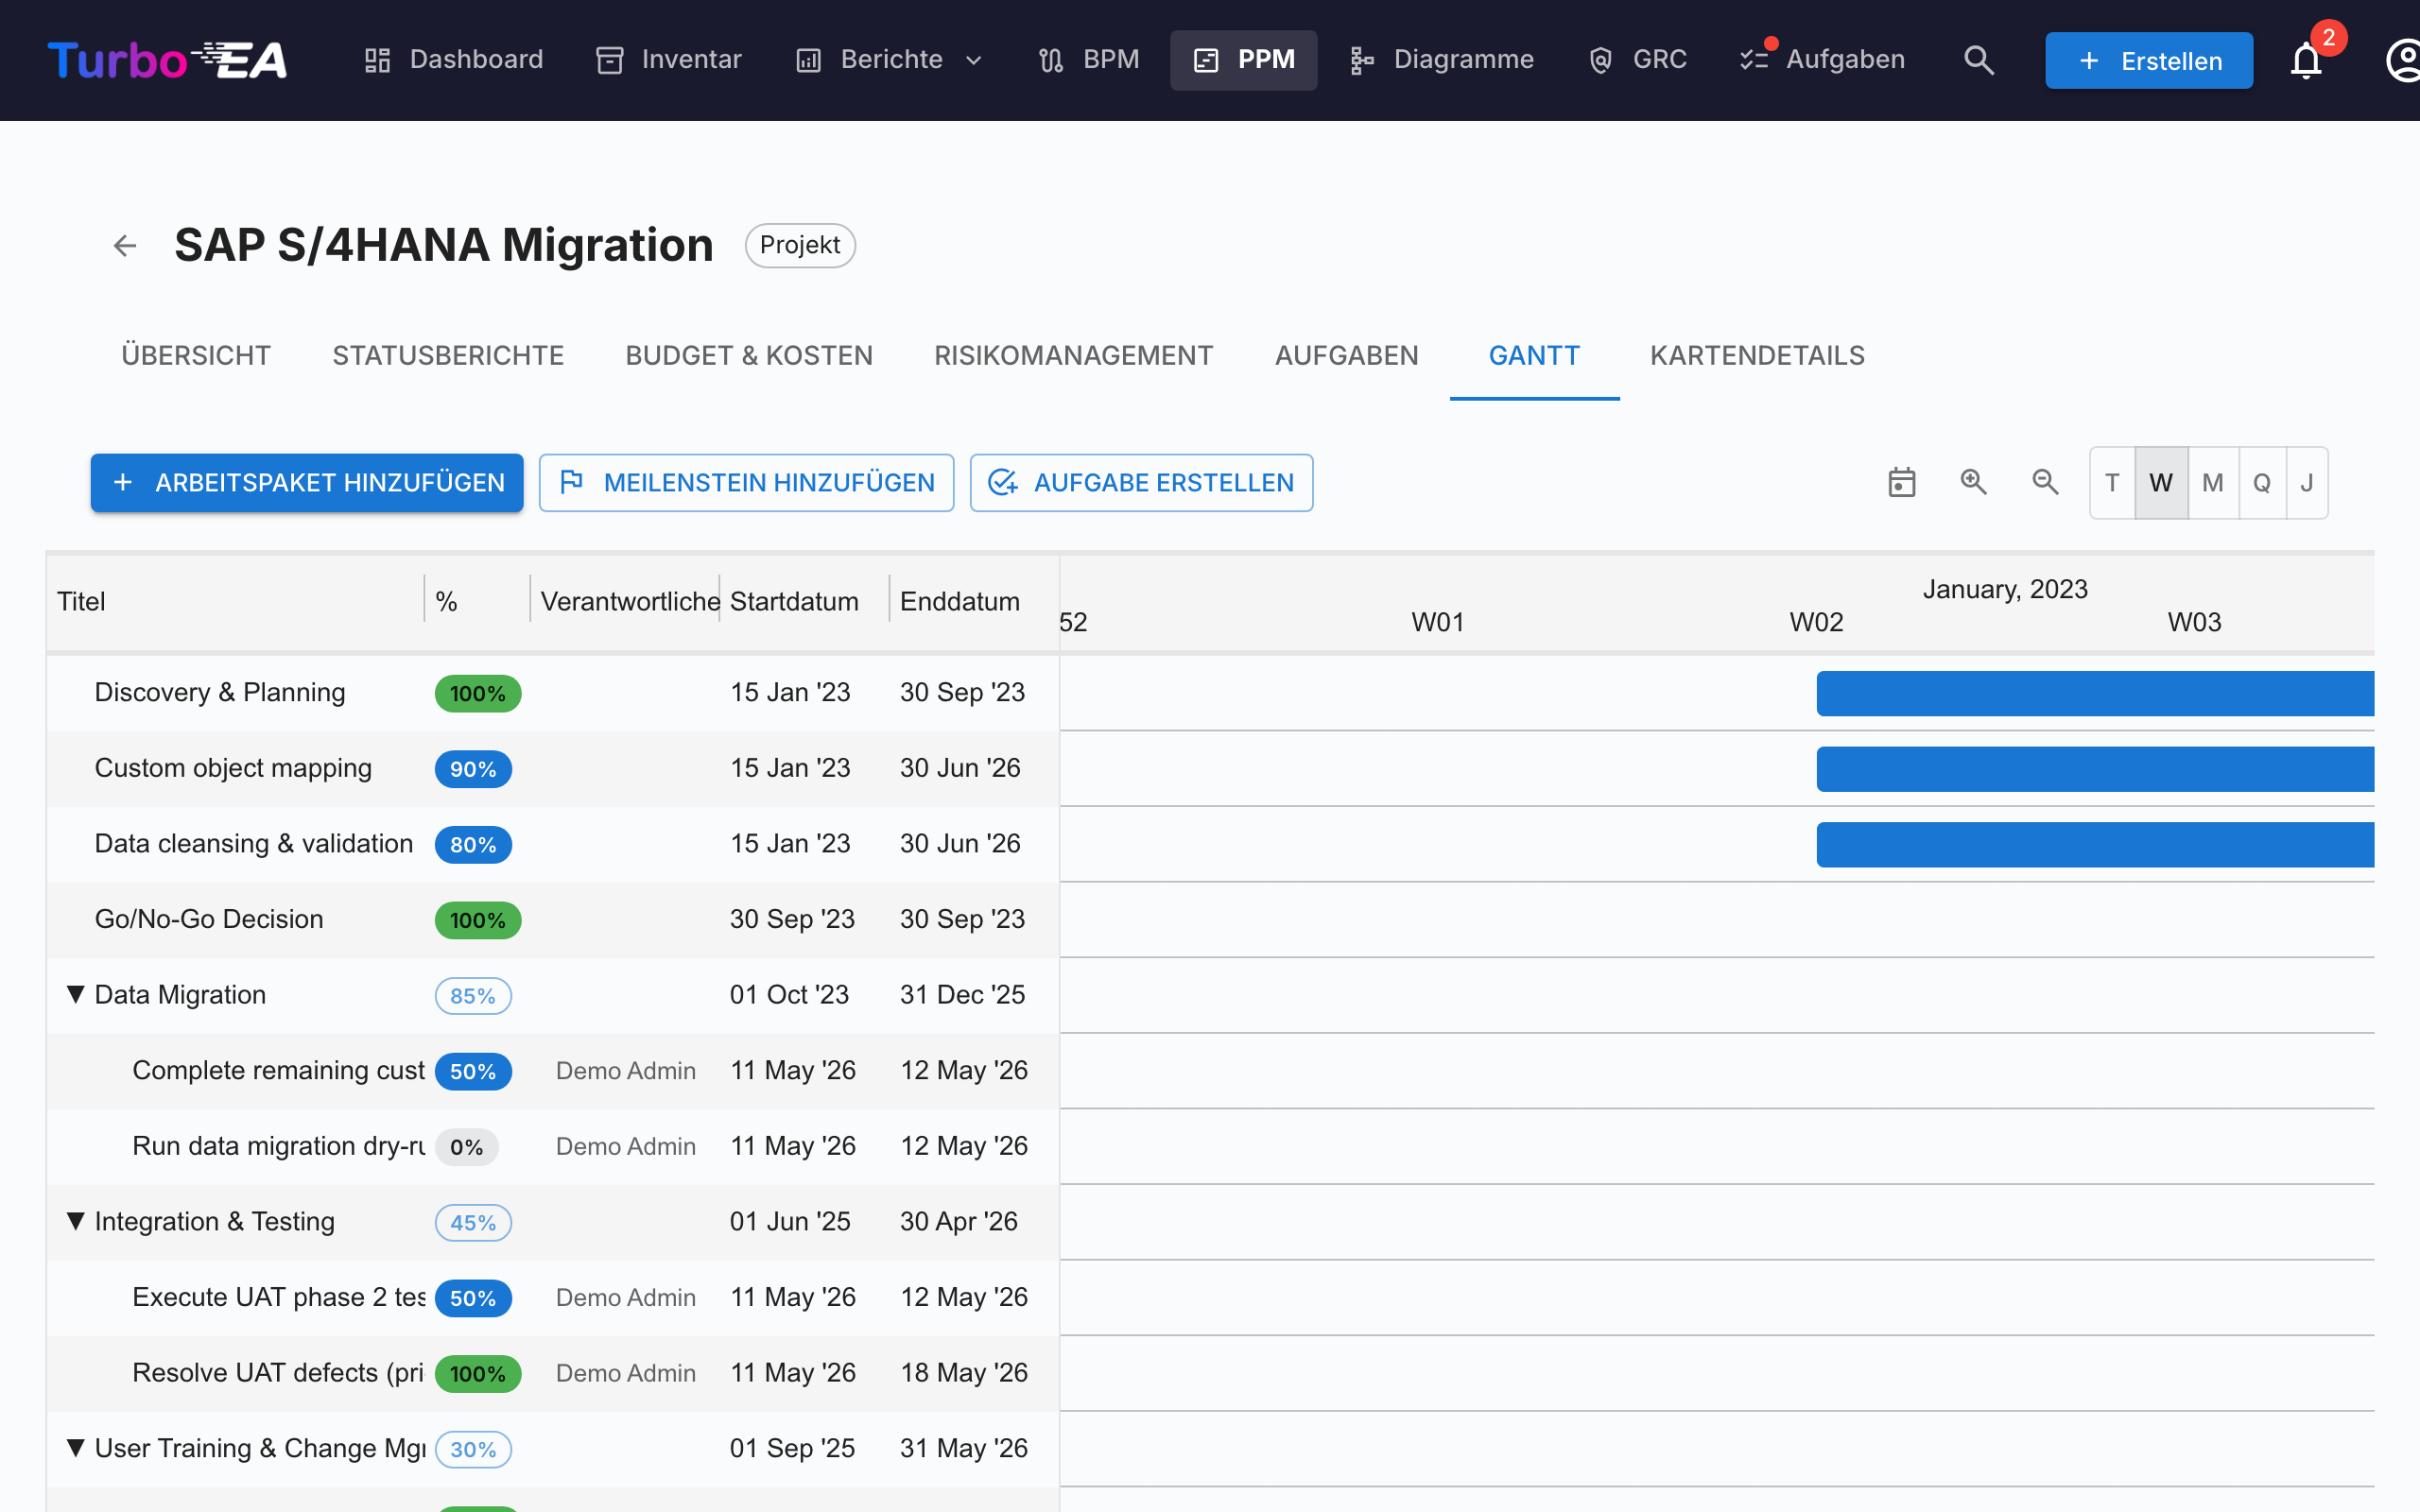
Task: Click the back arrow beside project title
Action: click(125, 245)
